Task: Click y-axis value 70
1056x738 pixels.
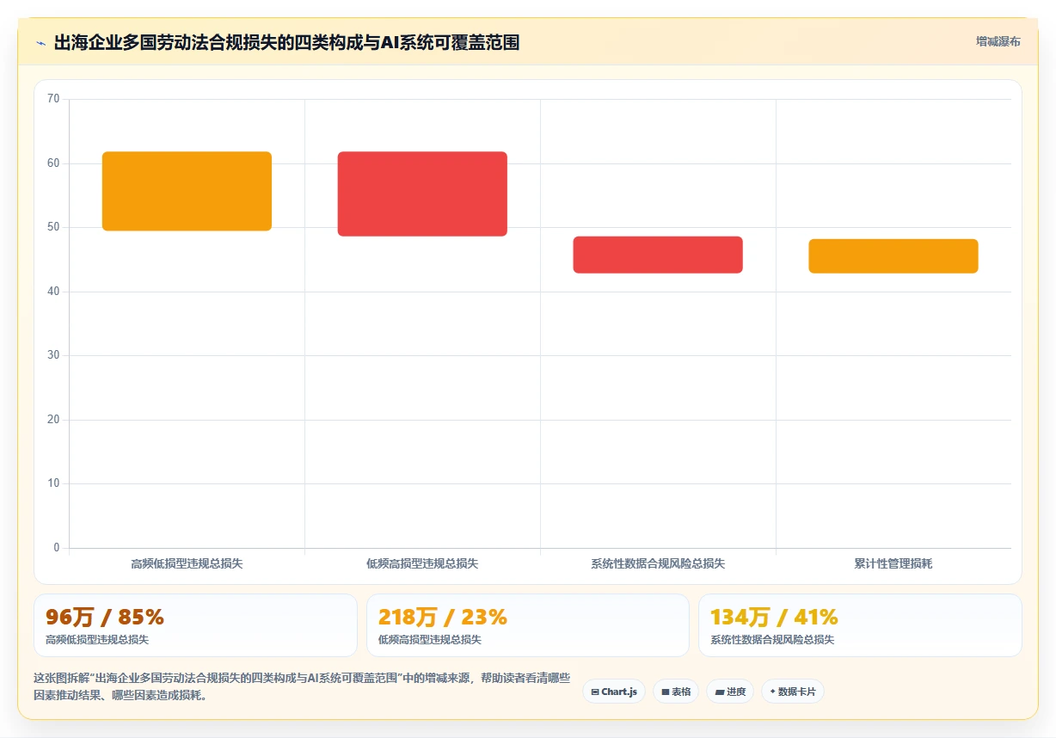Action: (x=53, y=99)
